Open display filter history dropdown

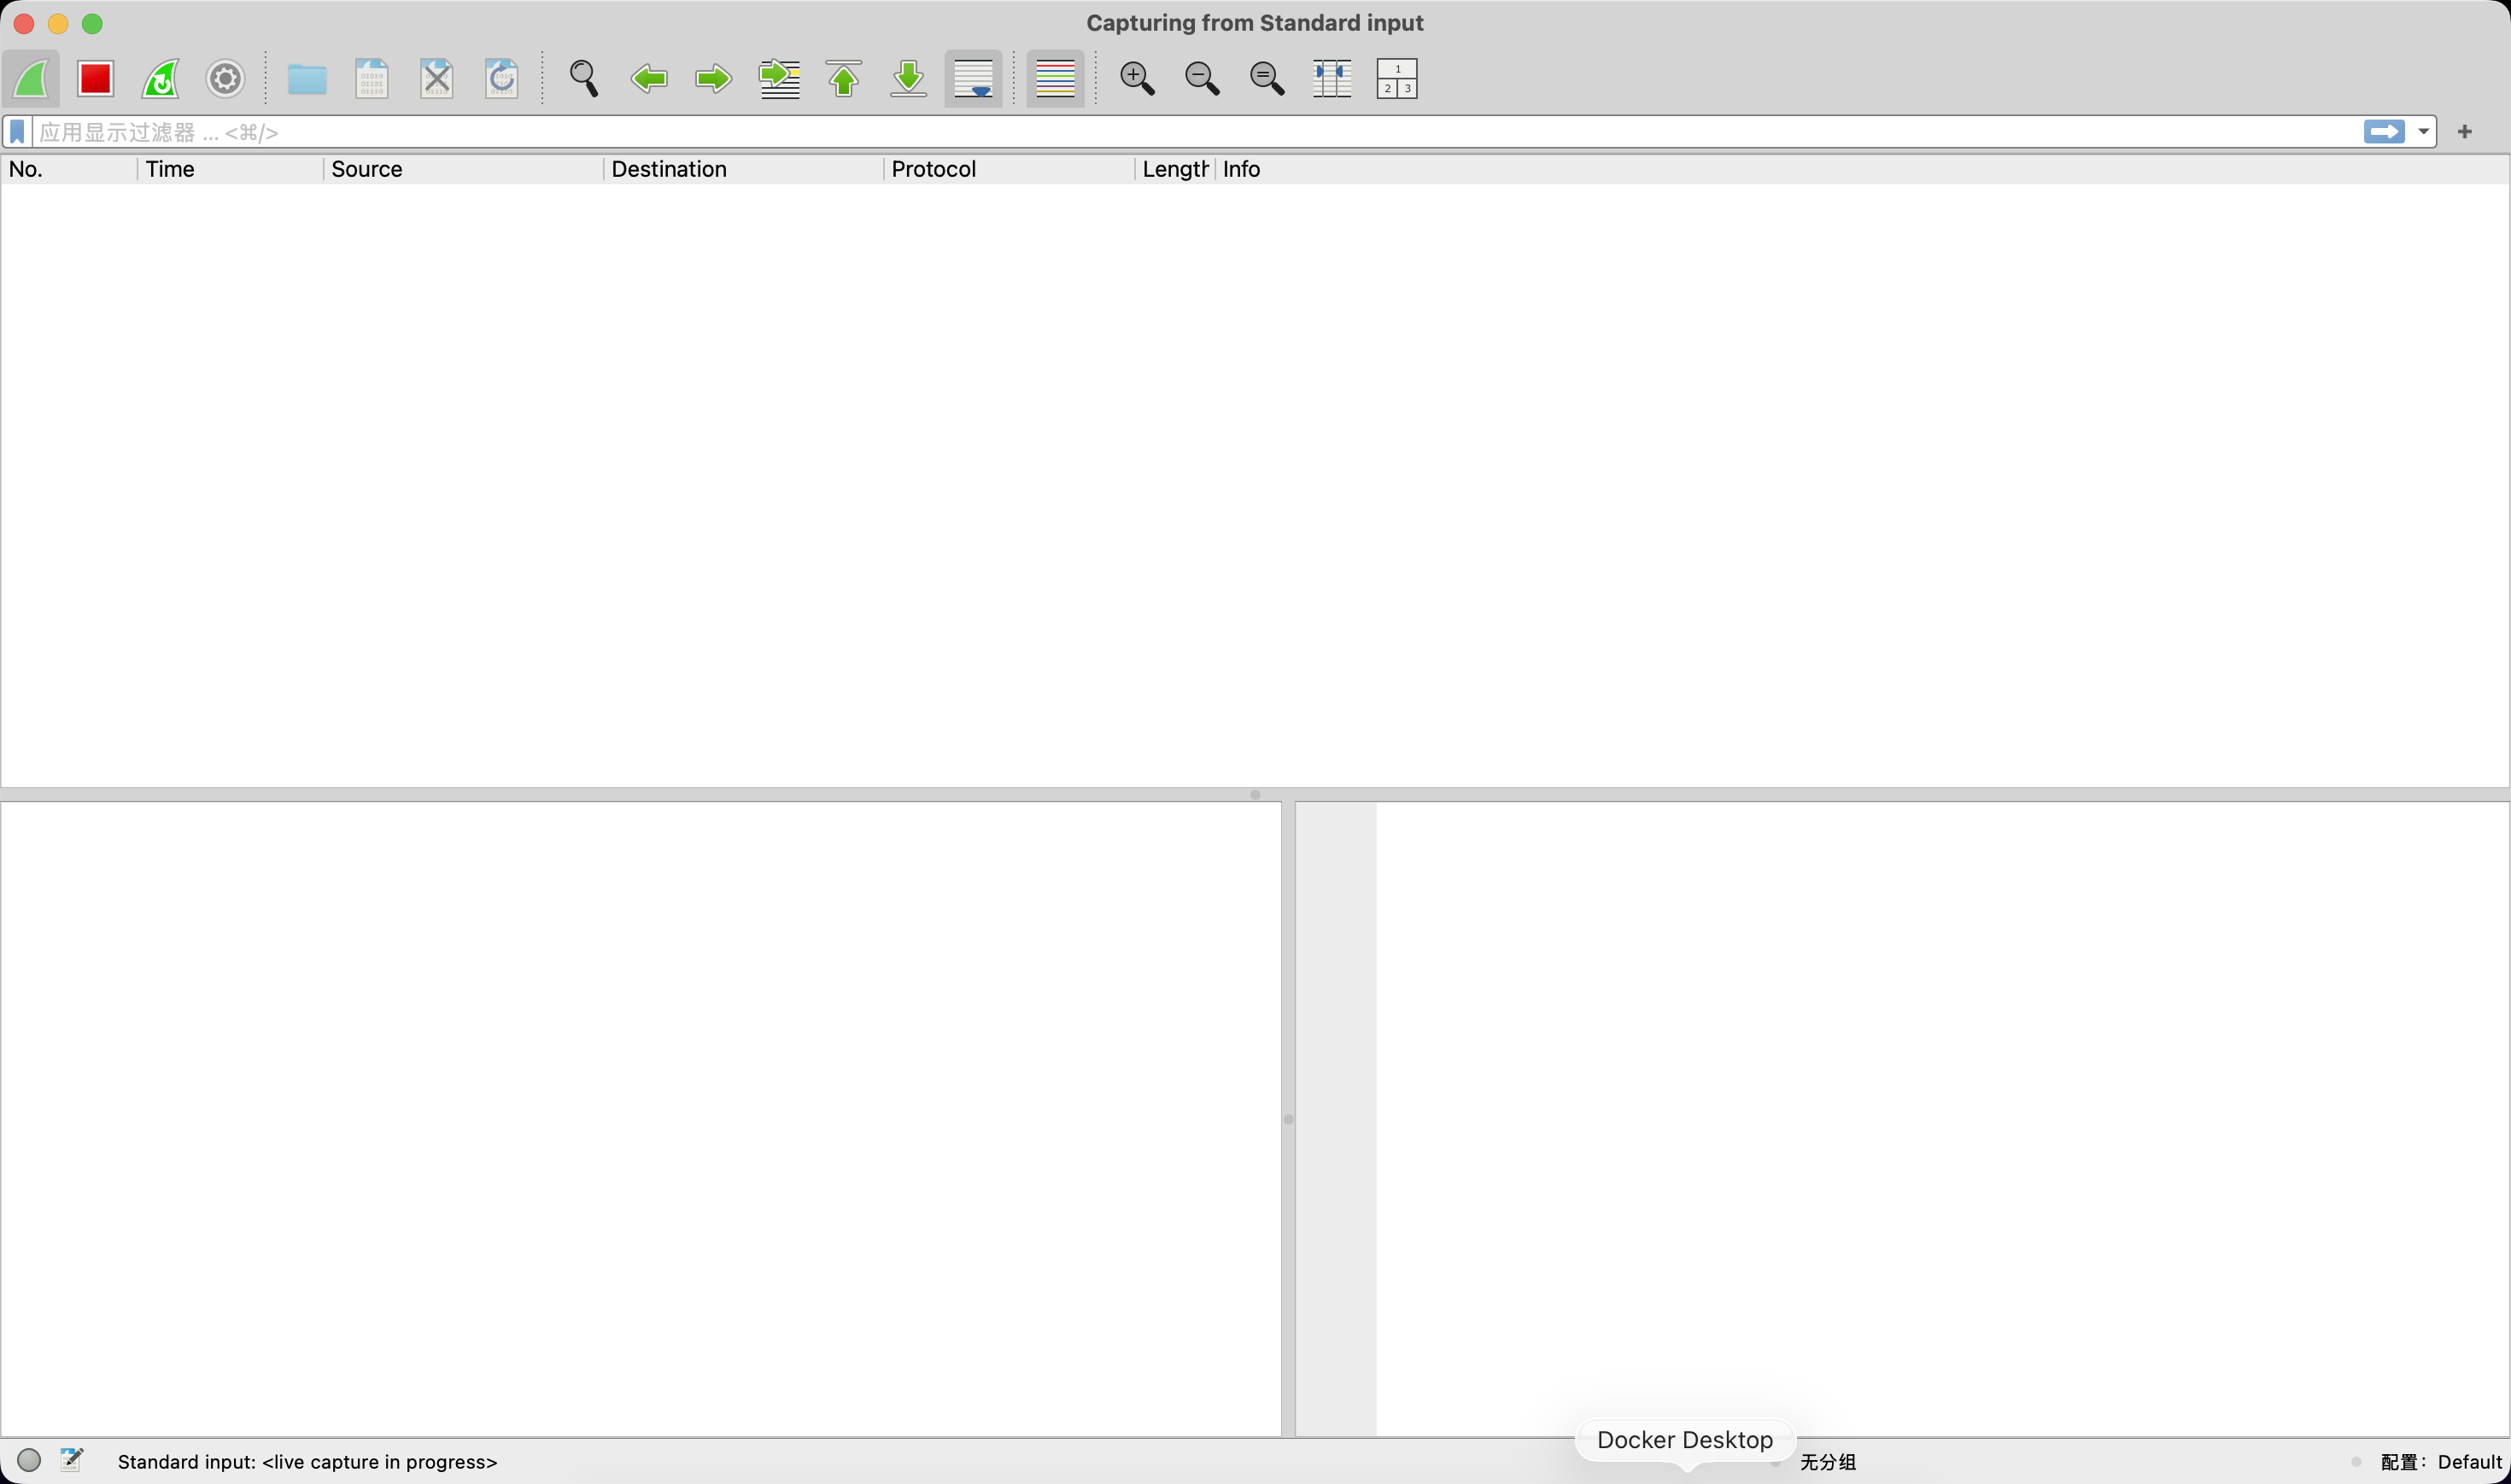pos(2423,132)
